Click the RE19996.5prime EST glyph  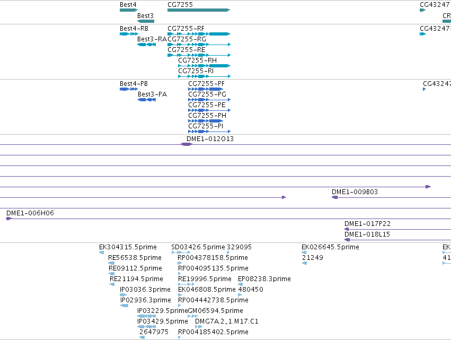coord(187,284)
